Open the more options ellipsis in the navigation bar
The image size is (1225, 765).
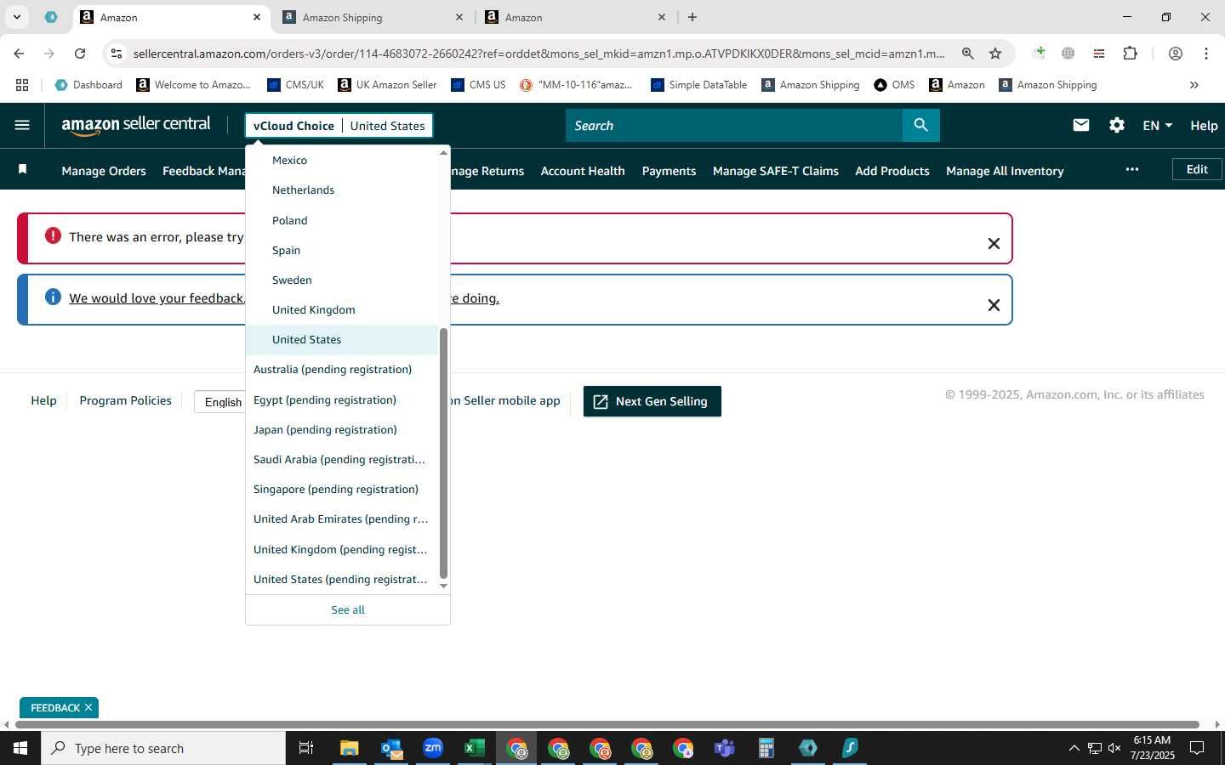point(1132,169)
